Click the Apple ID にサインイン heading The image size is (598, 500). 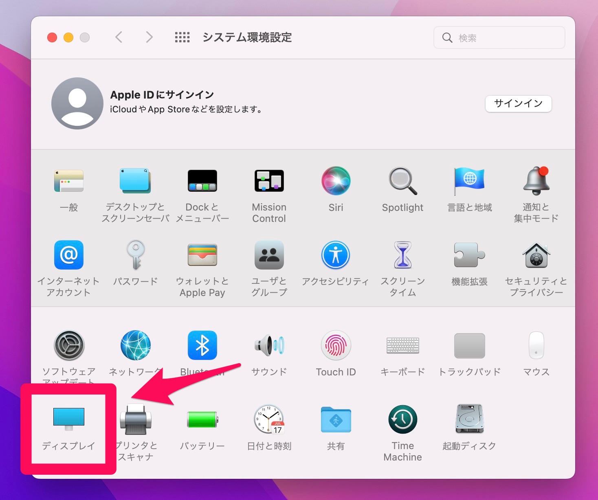pyautogui.click(x=162, y=95)
